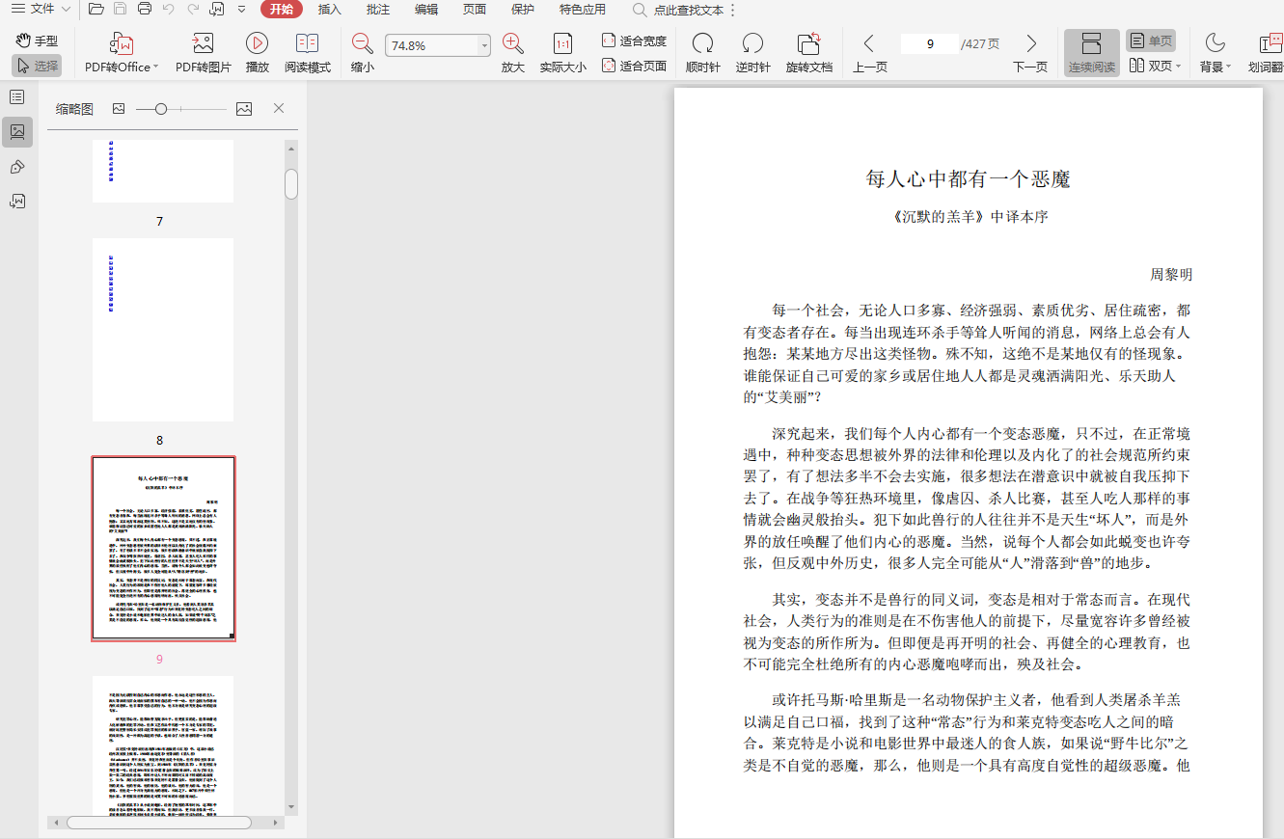Image resolution: width=1284 pixels, height=839 pixels.
Task: Expand the 背景 background dropdown
Action: tap(1228, 67)
